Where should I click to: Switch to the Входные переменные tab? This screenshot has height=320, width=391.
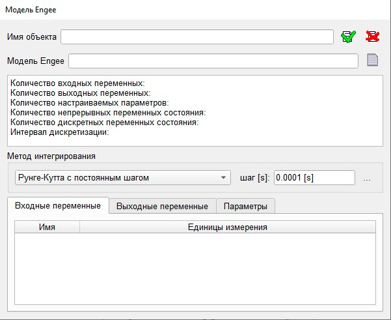coord(58,206)
